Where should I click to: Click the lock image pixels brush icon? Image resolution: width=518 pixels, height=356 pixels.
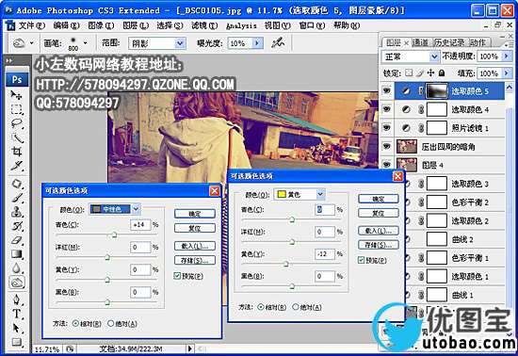420,73
